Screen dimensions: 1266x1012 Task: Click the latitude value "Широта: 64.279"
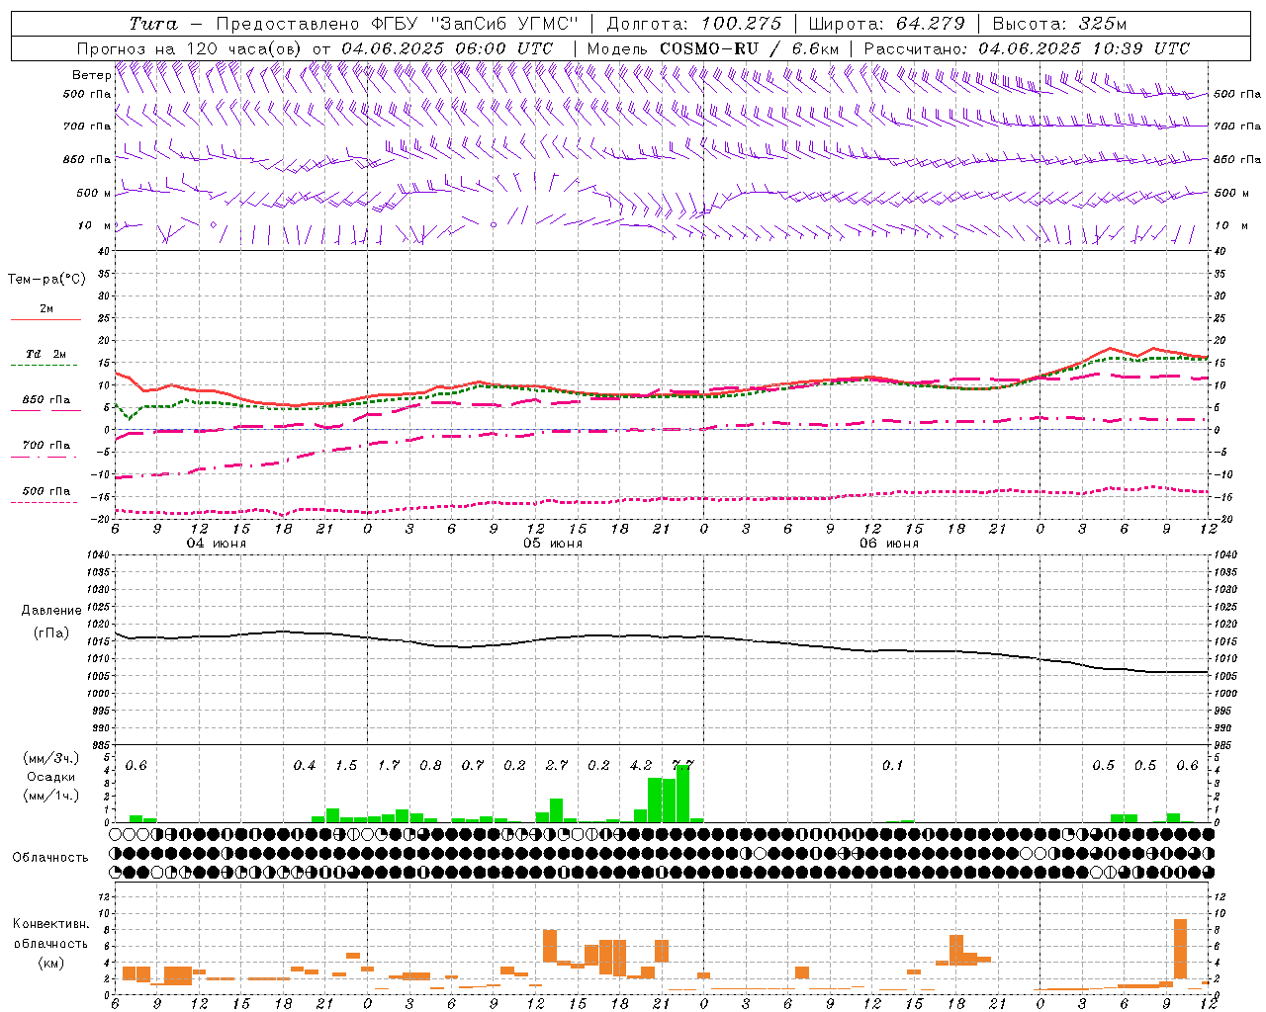click(x=886, y=24)
